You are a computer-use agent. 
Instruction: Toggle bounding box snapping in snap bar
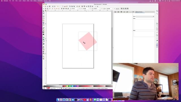click(x=157, y=14)
